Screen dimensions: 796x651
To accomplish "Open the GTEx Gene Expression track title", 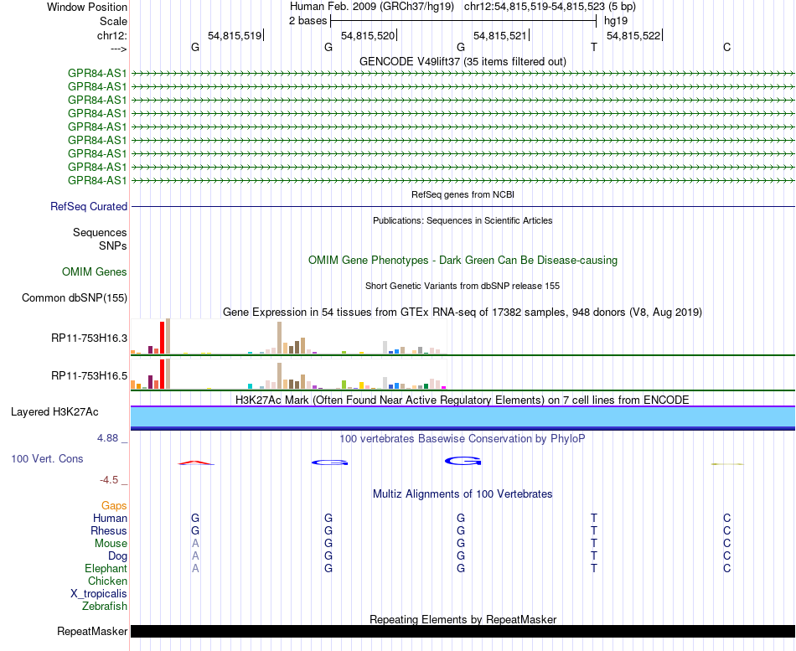I will [x=463, y=313].
